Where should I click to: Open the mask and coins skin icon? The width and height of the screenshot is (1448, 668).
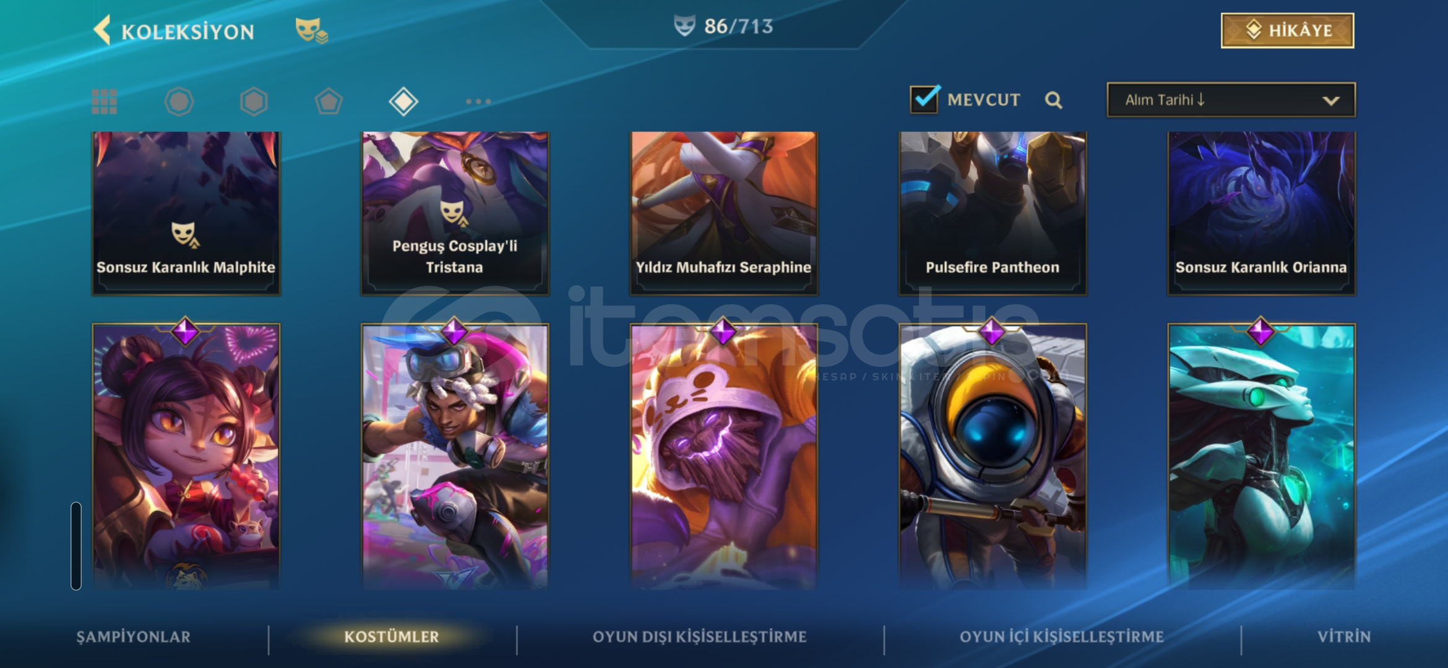click(311, 30)
